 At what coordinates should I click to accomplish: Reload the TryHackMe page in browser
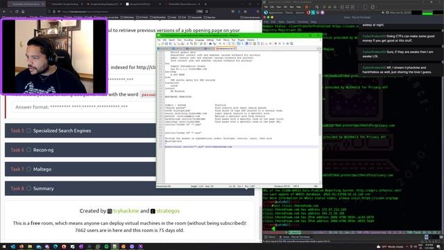tap(17, 12)
